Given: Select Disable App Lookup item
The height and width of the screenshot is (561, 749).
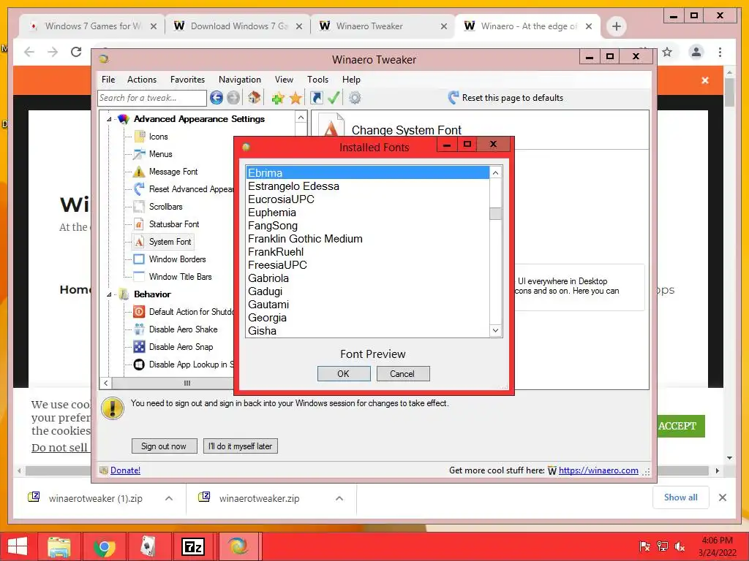Looking at the screenshot, I should click(191, 365).
